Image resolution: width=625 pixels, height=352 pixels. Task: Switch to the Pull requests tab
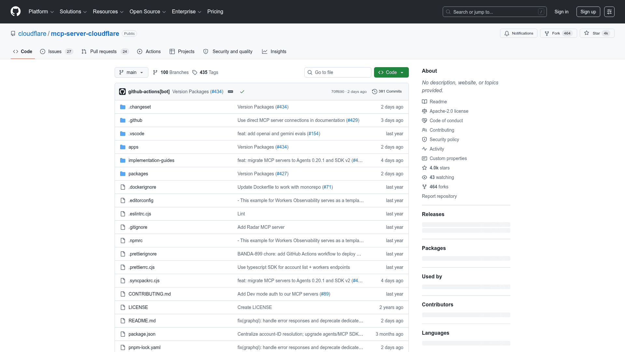point(105,51)
